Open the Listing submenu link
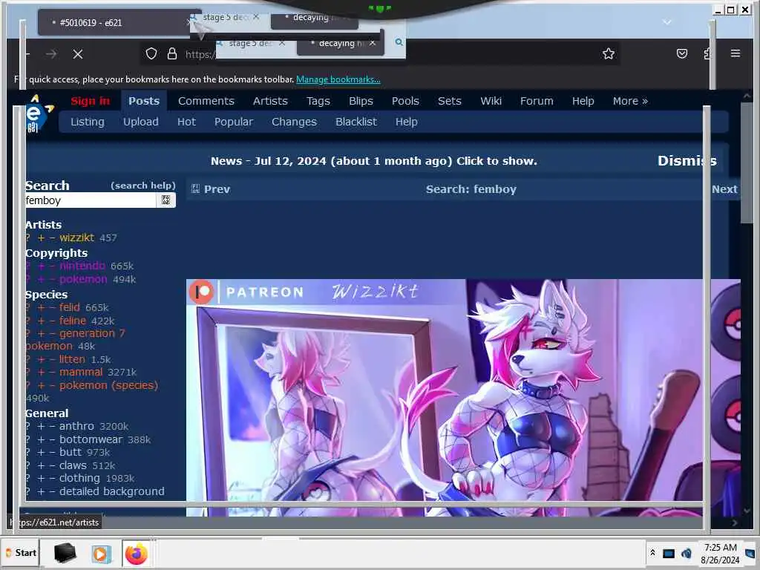Screen dimensions: 760x570 (88, 122)
